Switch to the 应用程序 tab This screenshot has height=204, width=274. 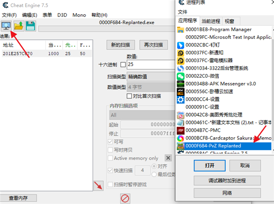click(x=188, y=21)
